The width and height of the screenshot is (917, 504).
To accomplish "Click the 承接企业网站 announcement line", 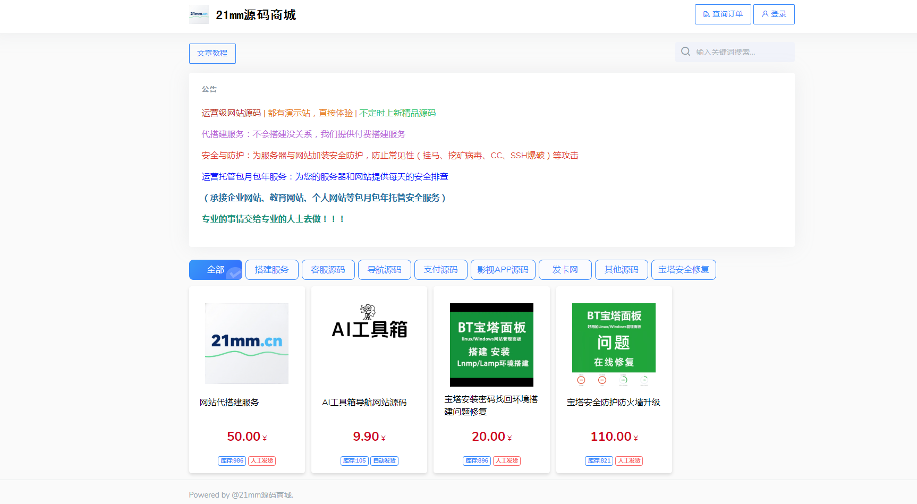I will pos(325,198).
